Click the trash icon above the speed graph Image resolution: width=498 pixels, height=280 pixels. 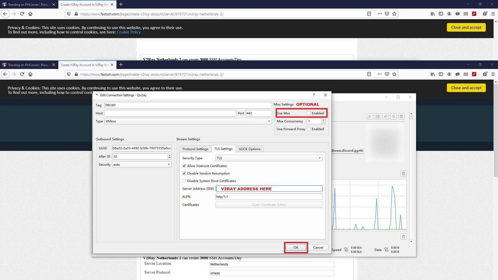tap(403, 173)
